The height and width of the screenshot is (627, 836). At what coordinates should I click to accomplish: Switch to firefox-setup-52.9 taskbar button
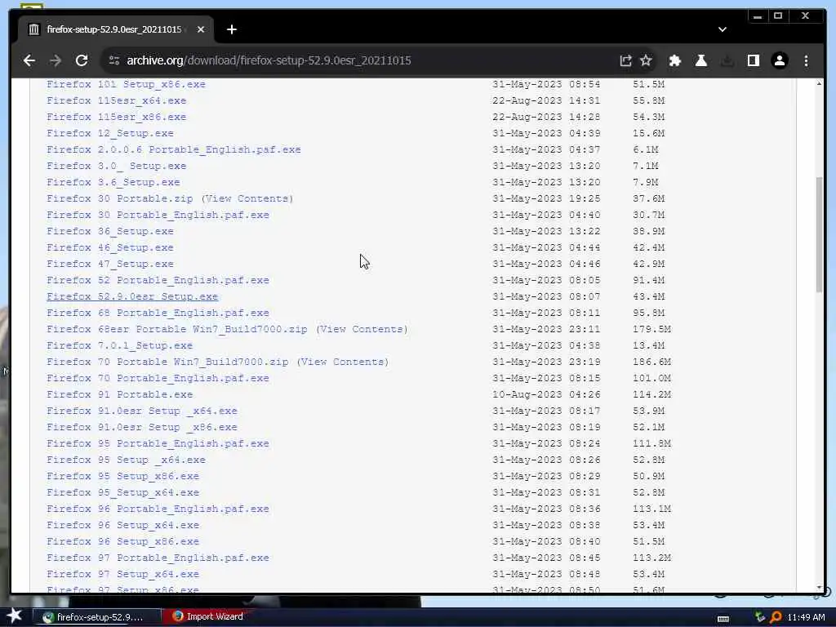pos(99,617)
